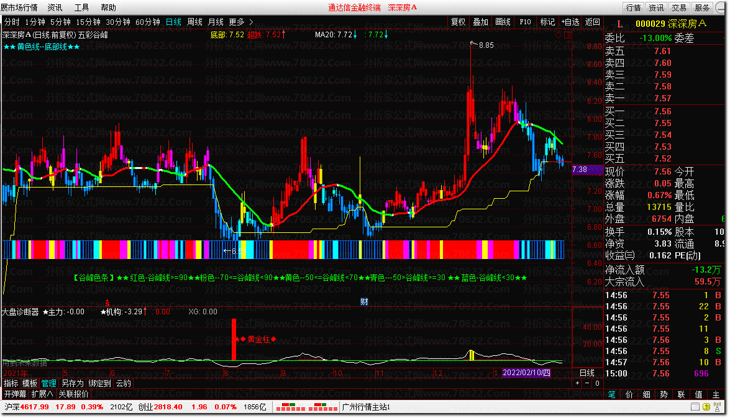Click the 行情 button at top right

pos(634,7)
